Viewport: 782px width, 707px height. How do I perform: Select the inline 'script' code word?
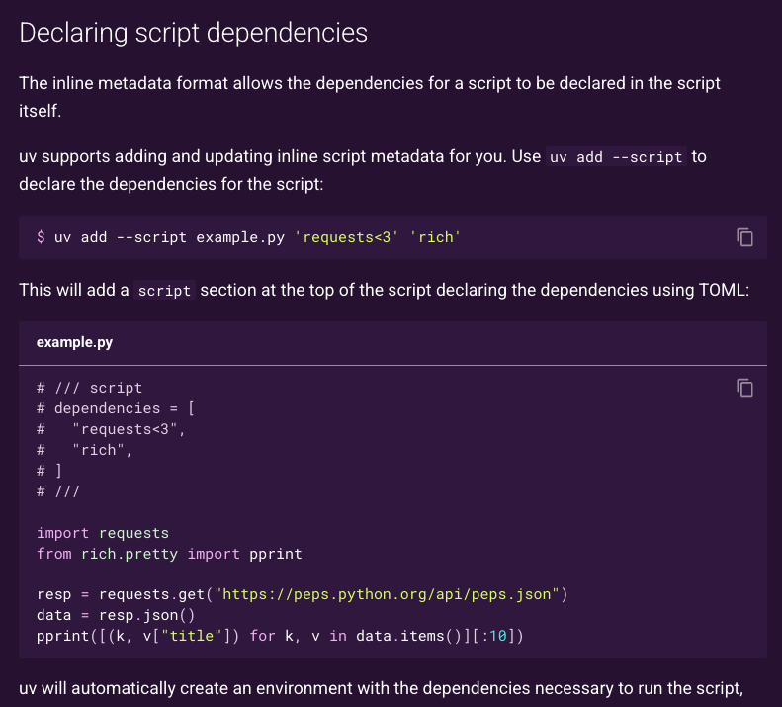pyautogui.click(x=164, y=291)
